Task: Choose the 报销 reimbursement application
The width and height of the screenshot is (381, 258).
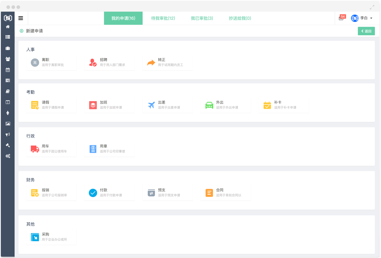Action: click(x=51, y=193)
